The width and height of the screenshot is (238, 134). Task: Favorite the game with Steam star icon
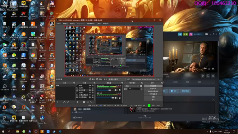[213, 76]
